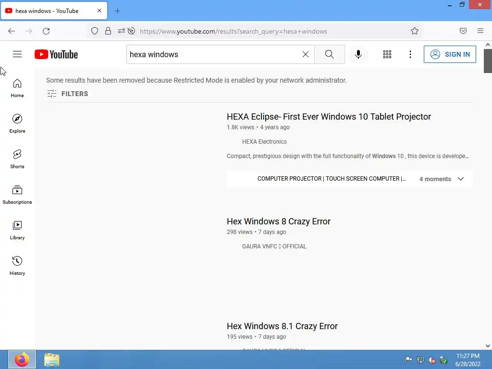Viewport: 492px width, 369px height.
Task: Open Action Center flag in system tray
Action: pyautogui.click(x=408, y=360)
